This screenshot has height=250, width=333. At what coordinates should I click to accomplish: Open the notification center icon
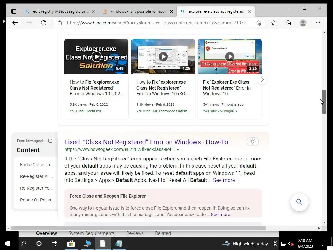[322, 243]
